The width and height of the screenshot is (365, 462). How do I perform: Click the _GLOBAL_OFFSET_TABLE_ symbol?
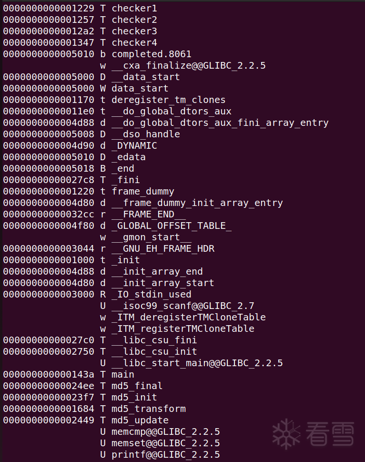pos(172,226)
